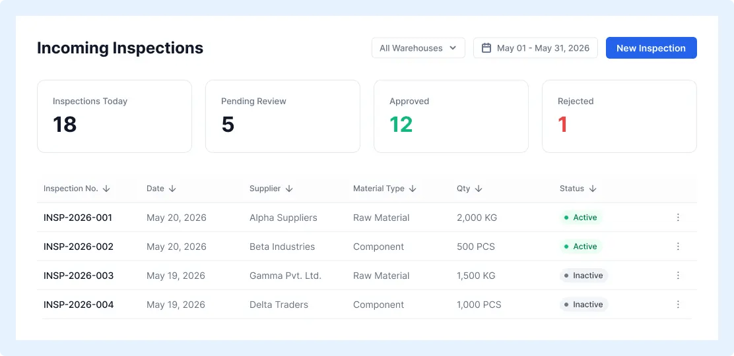Click sort arrow next to Date column
The image size is (734, 356).
point(172,189)
